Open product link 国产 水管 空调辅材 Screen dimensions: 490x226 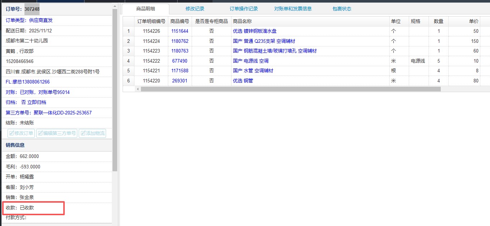(x=253, y=71)
